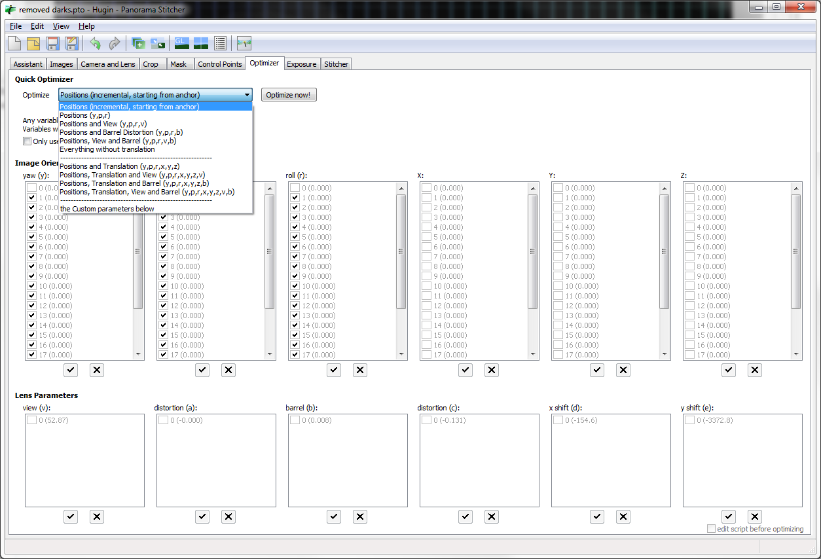Click checkmark button under view (v) list
The height and width of the screenshot is (559, 821).
[71, 516]
